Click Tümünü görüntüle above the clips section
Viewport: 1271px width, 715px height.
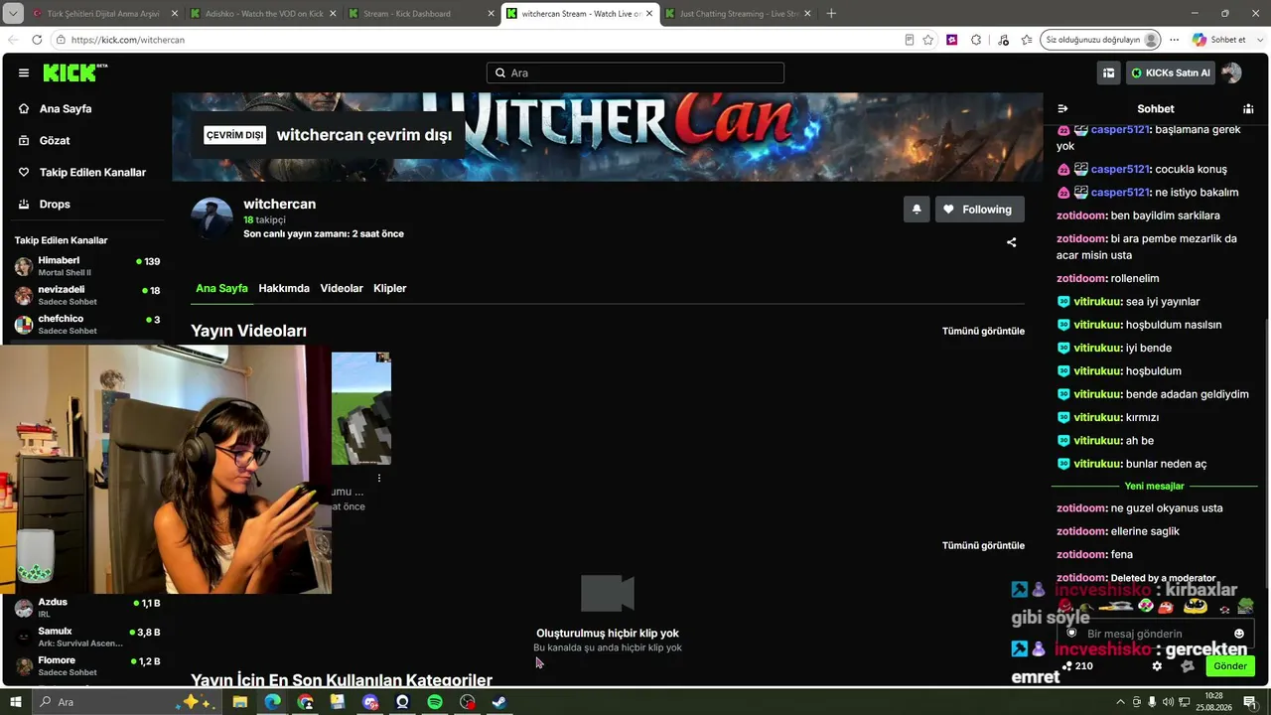pyautogui.click(x=983, y=545)
